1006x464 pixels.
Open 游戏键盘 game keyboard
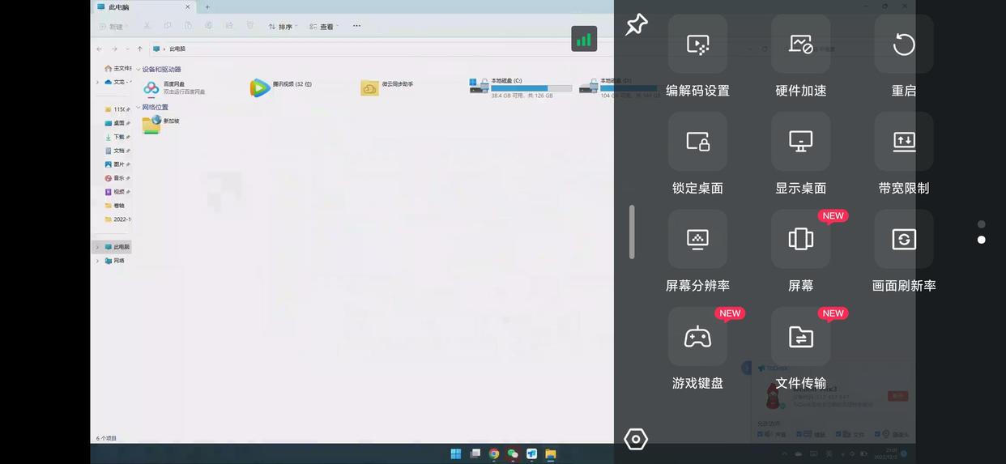pos(697,337)
